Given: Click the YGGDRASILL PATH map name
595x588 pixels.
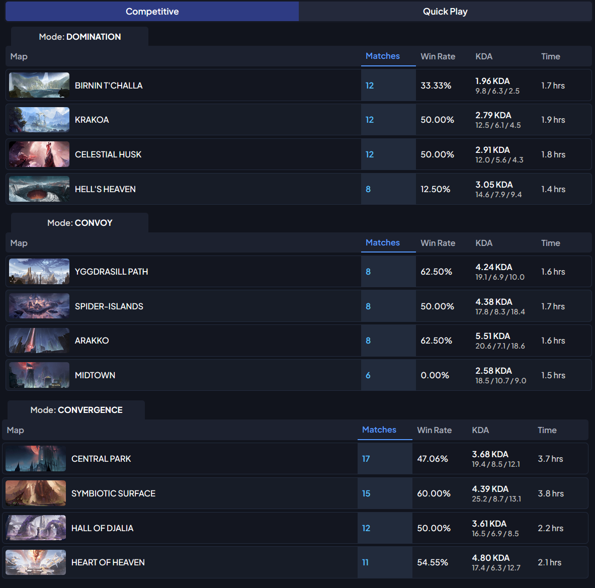Looking at the screenshot, I should [111, 272].
